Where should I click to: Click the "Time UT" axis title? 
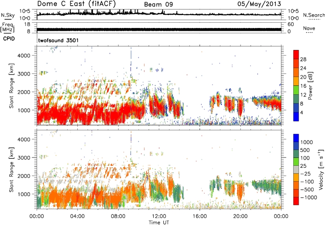[x=159, y=222]
